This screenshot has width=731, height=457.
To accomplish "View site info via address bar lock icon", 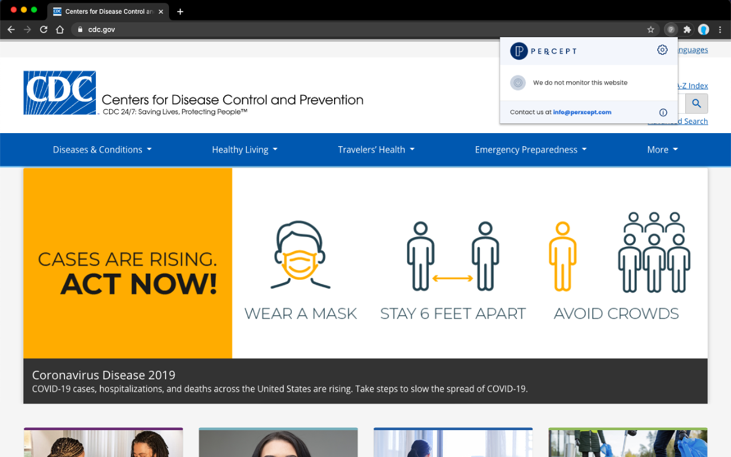I will (80, 29).
